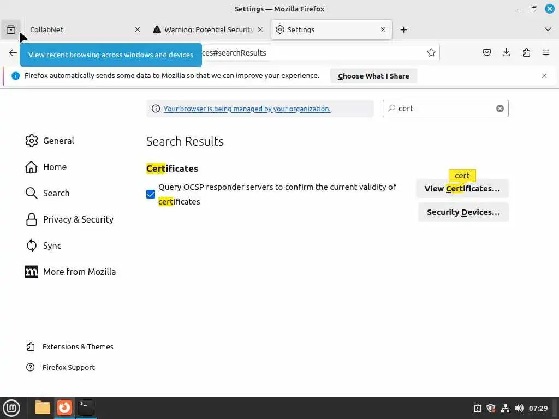Click the magnifier icon in settings search box
This screenshot has height=419, width=559.
click(x=391, y=108)
